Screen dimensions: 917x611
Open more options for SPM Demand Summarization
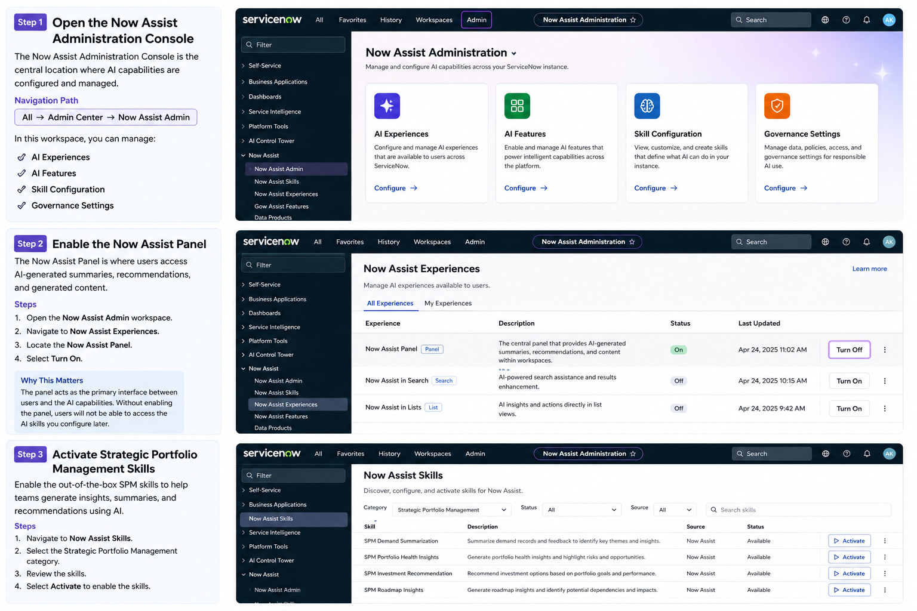click(x=885, y=541)
